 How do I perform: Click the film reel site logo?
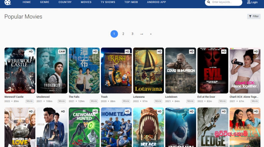coord(8,2)
